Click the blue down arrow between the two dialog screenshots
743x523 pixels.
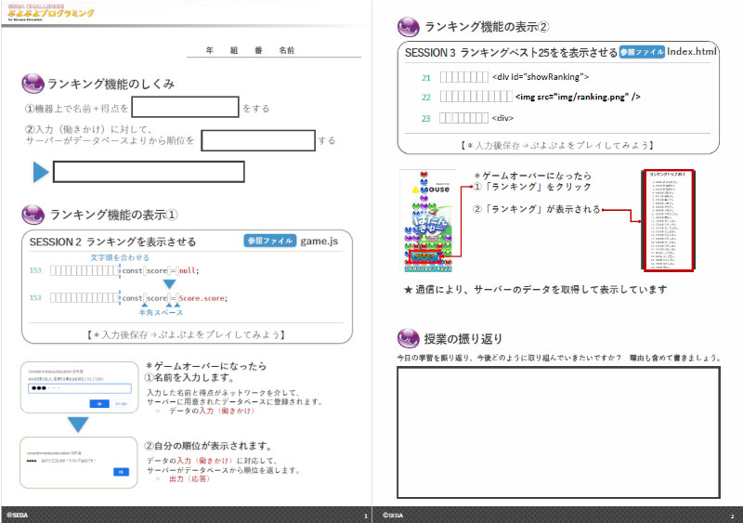78,425
